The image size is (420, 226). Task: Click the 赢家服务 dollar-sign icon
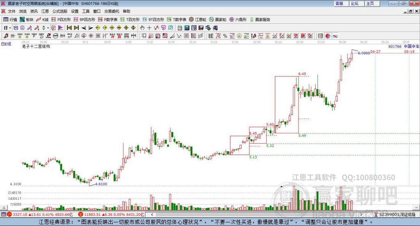260,19
